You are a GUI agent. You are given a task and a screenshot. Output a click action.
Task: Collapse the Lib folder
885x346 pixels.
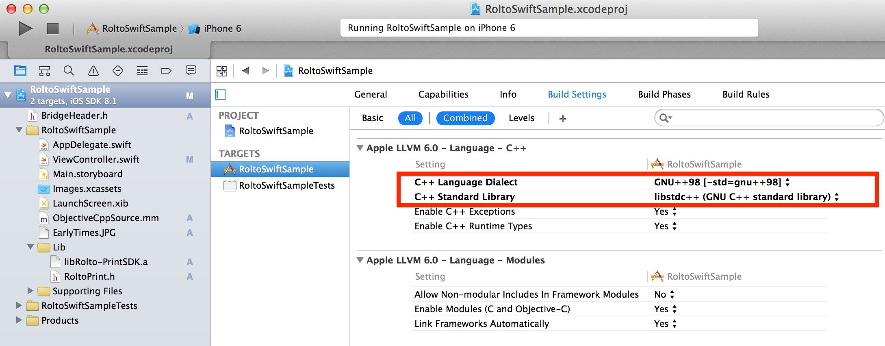pyautogui.click(x=30, y=247)
